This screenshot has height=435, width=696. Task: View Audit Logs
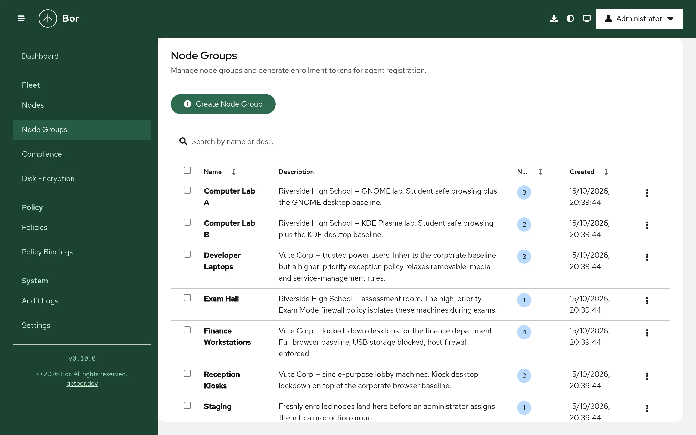[x=82, y=301]
